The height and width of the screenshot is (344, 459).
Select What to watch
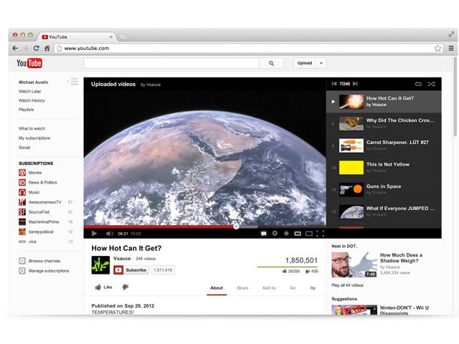point(32,128)
